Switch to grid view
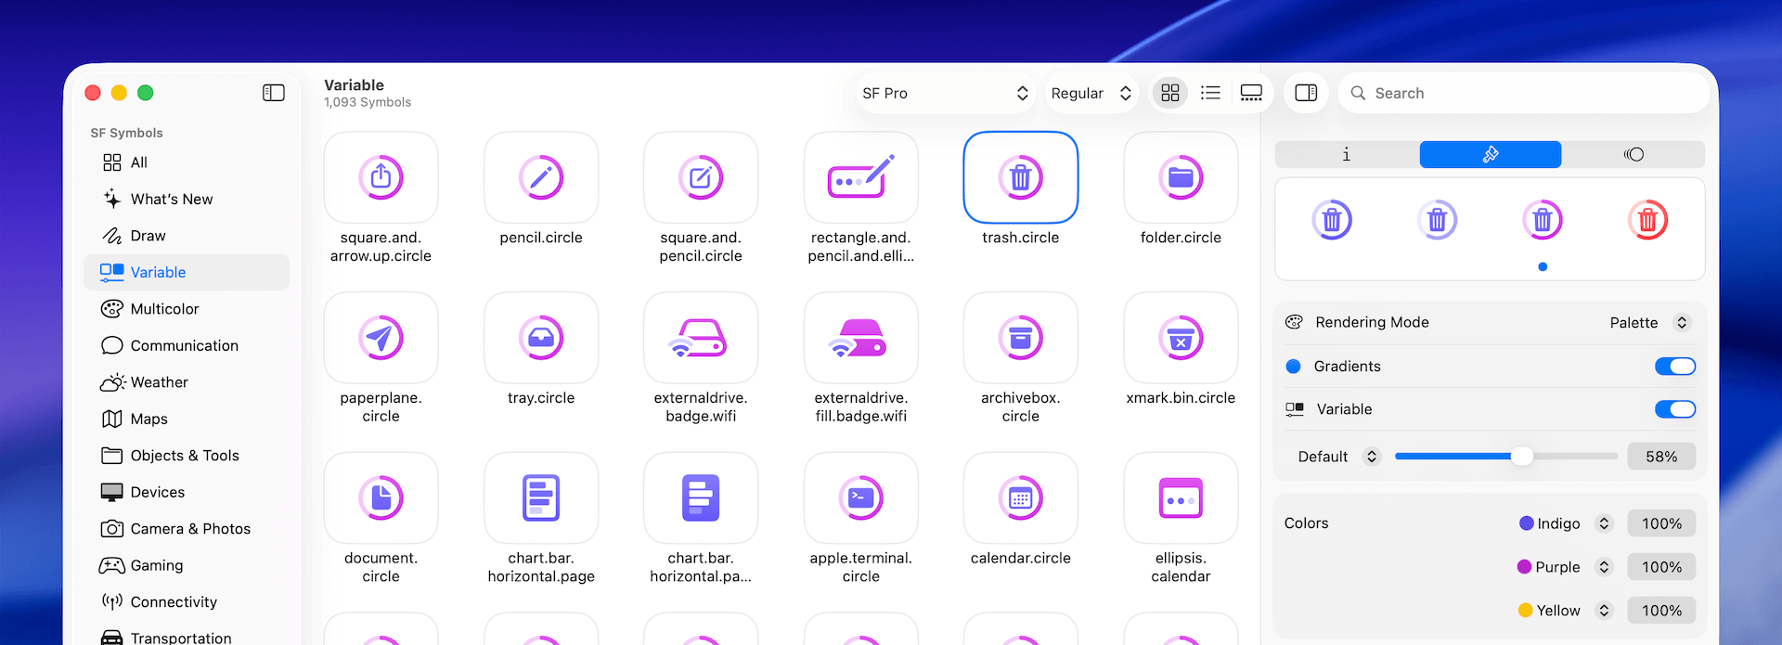Image resolution: width=1782 pixels, height=645 pixels. (1170, 93)
